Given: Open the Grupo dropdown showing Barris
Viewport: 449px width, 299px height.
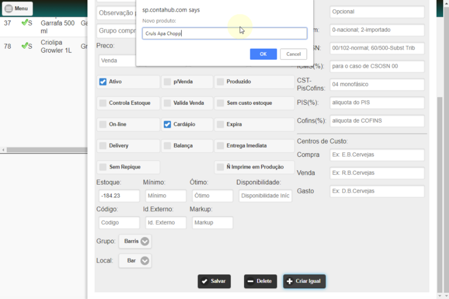Looking at the screenshot, I should [135, 241].
